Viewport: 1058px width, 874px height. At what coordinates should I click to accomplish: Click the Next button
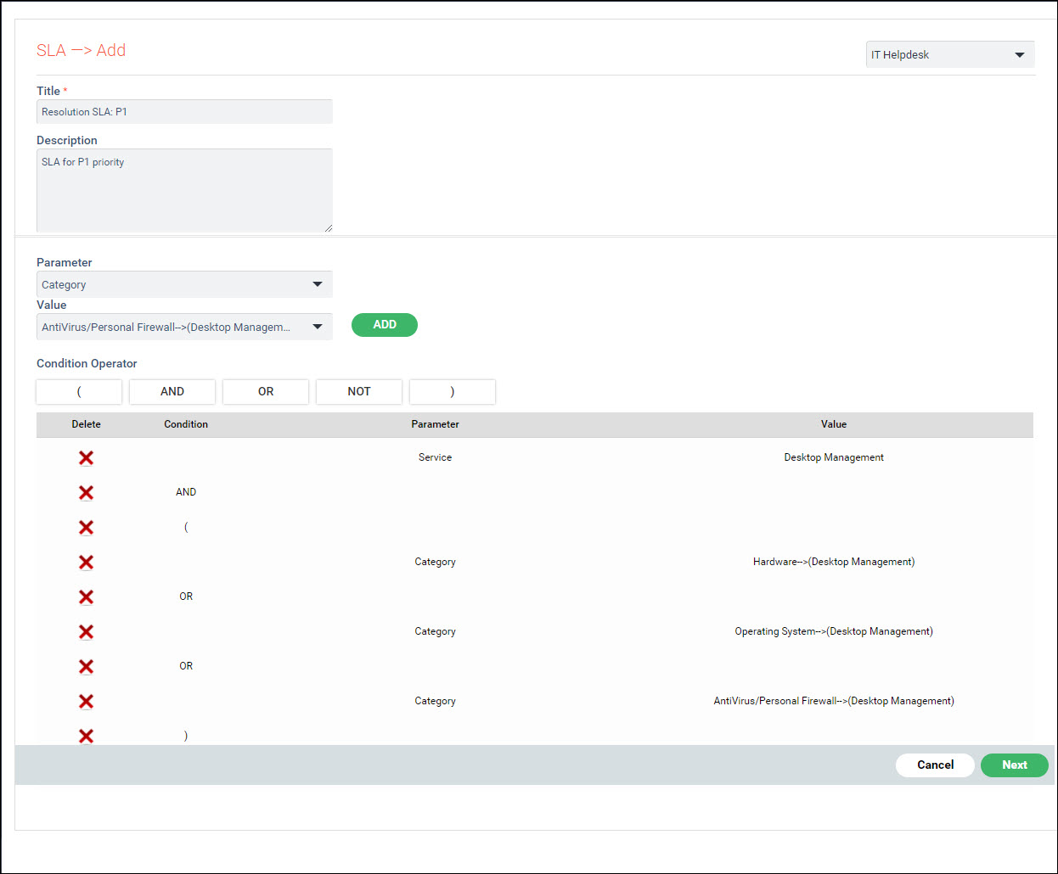(1014, 765)
